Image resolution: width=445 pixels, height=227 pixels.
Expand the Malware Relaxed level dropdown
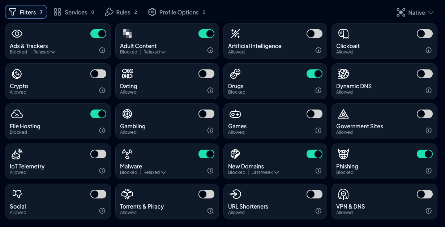155,172
